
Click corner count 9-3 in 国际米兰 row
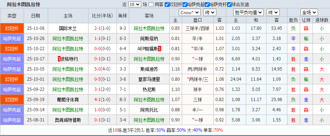point(123,28)
